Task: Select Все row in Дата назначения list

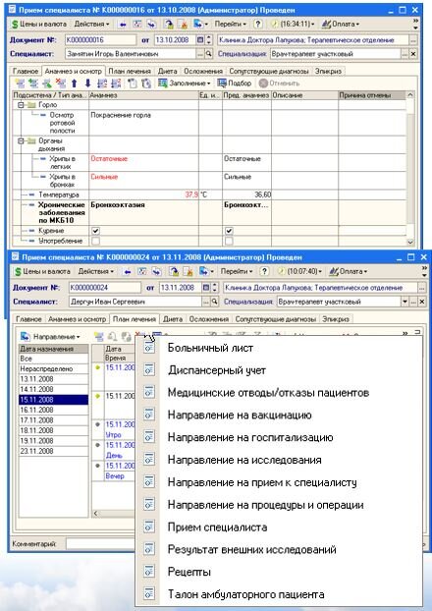Action: pyautogui.click(x=54, y=359)
